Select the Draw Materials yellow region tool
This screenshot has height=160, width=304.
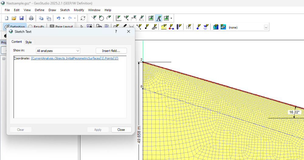(x=164, y=27)
